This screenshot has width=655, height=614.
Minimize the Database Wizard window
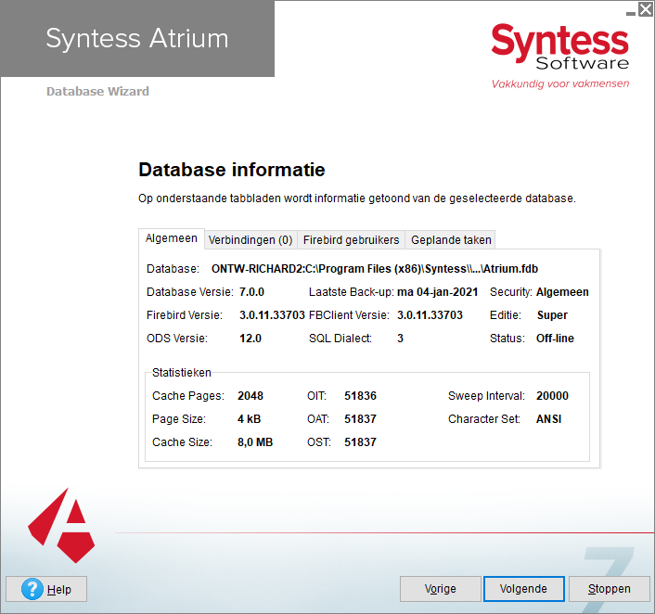pos(631,13)
